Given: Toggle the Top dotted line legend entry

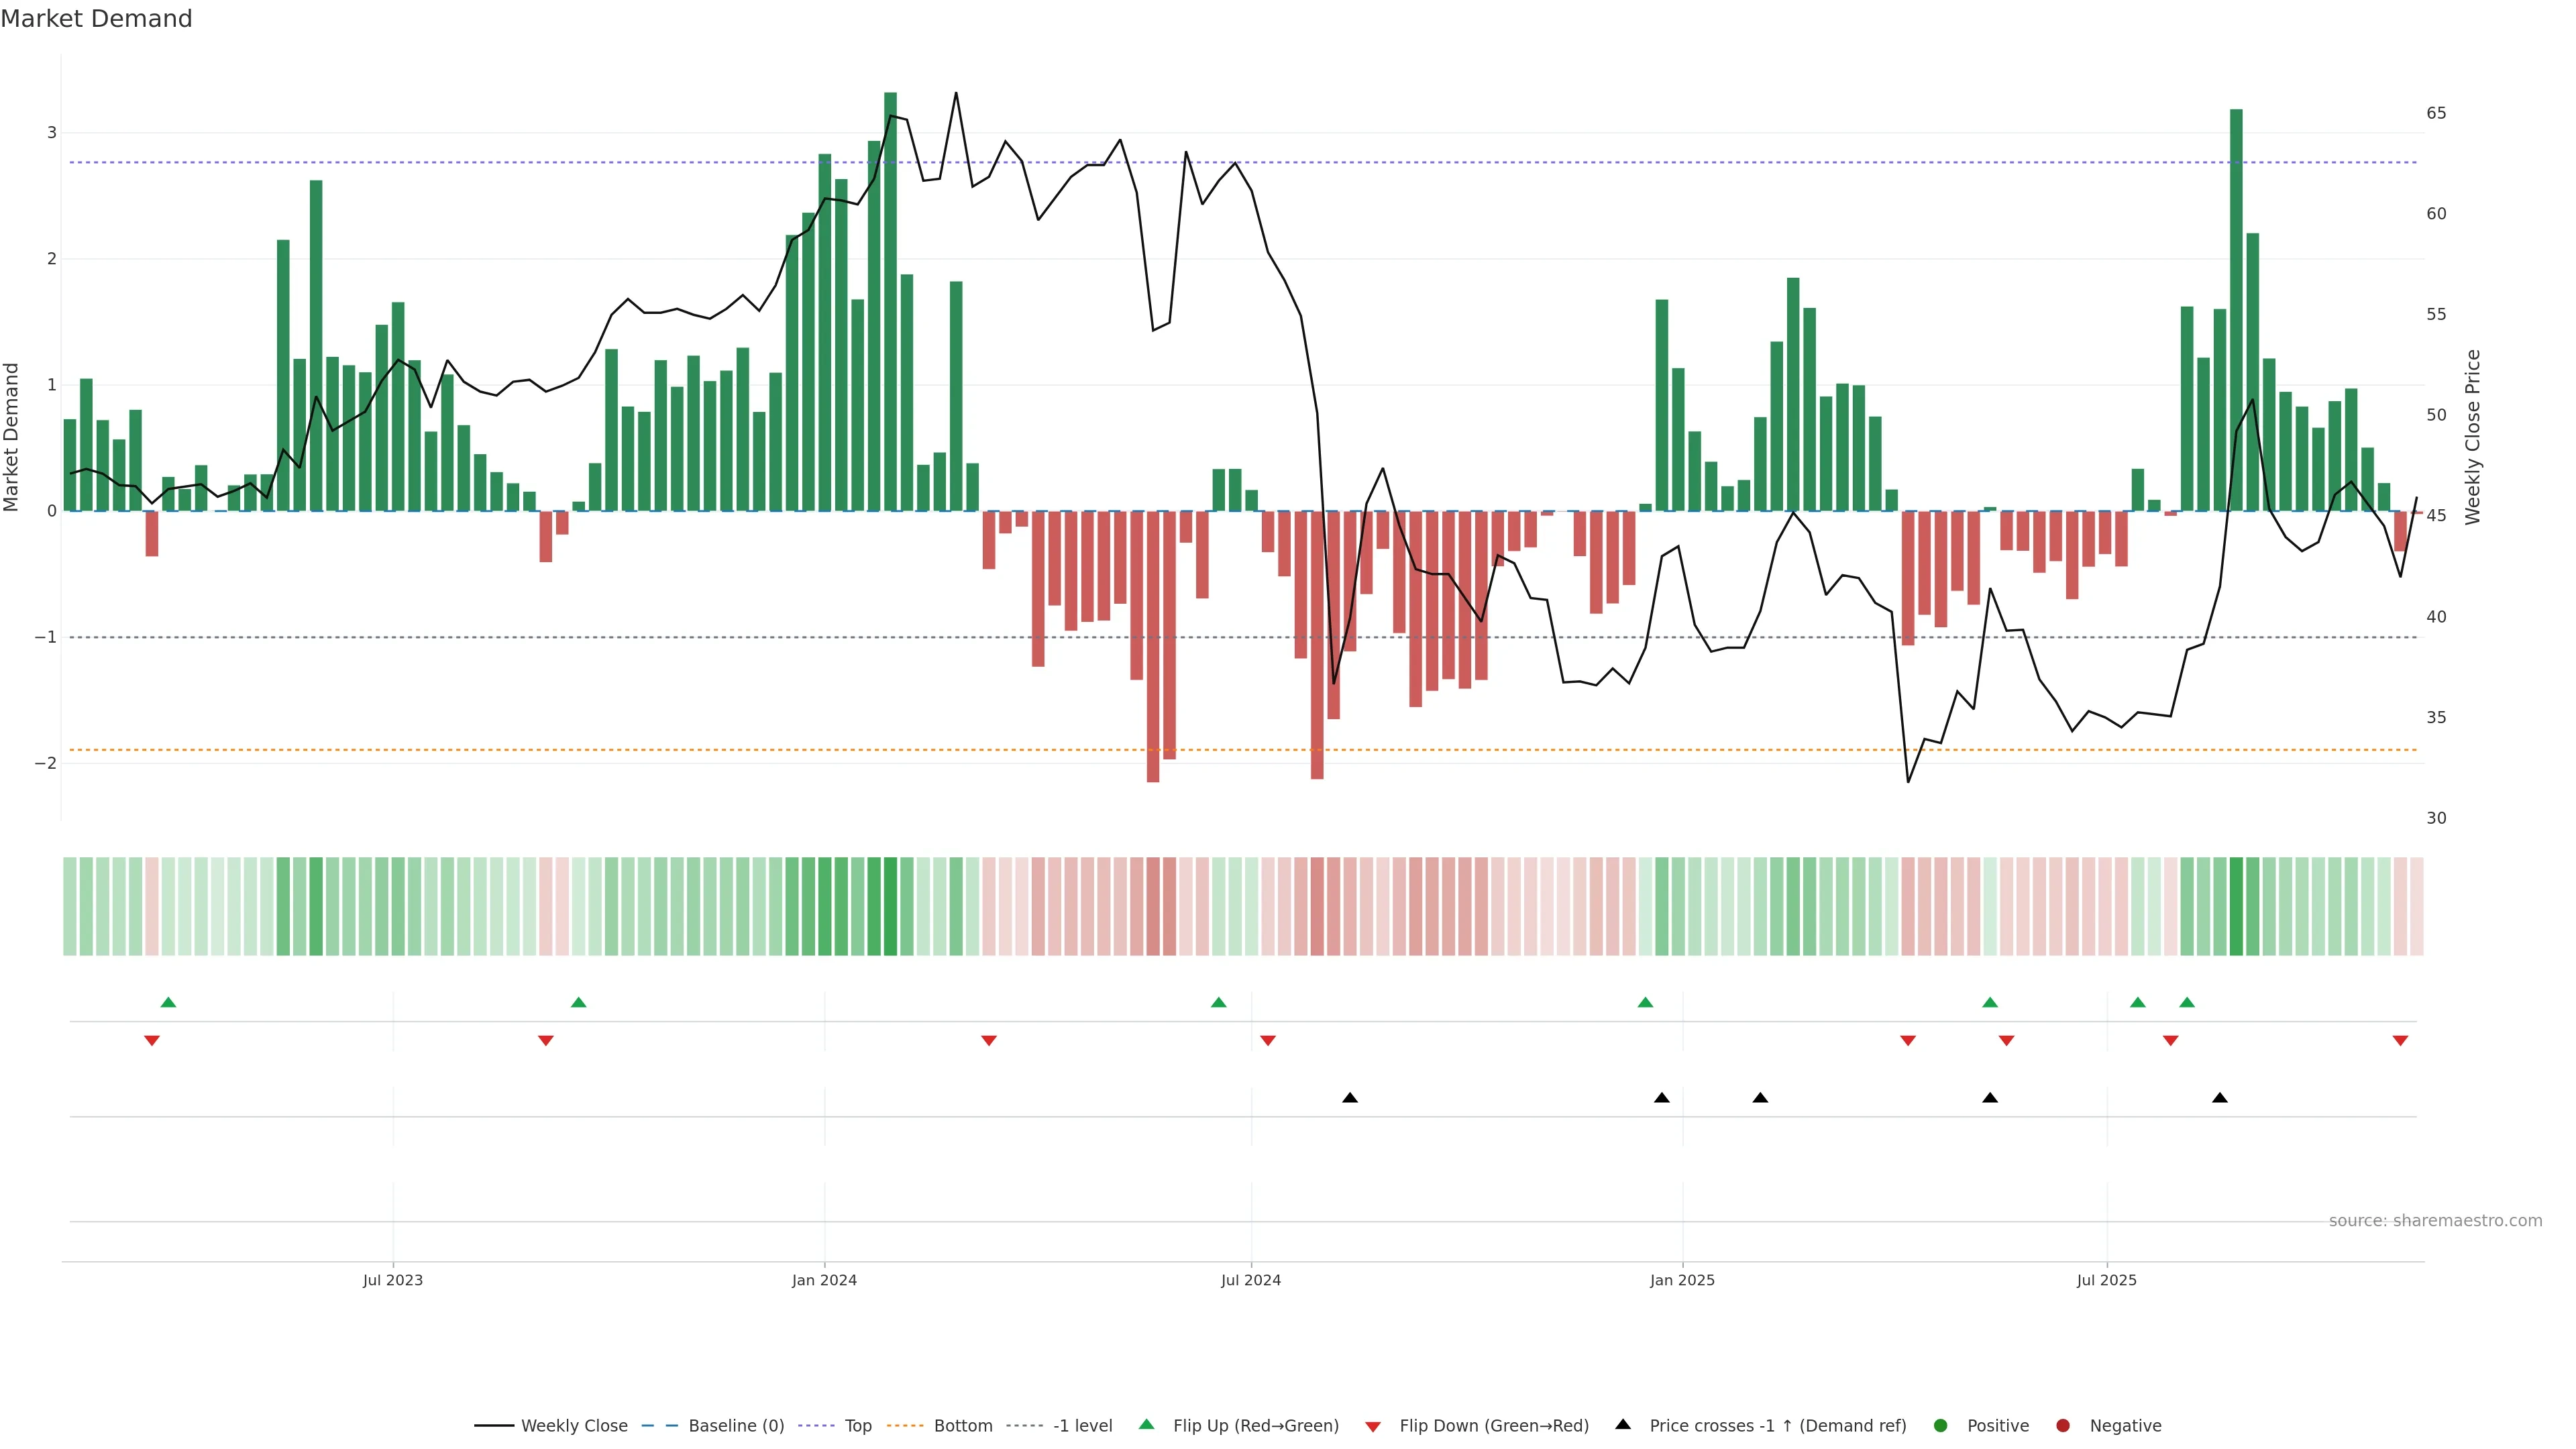Looking at the screenshot, I should [857, 1425].
